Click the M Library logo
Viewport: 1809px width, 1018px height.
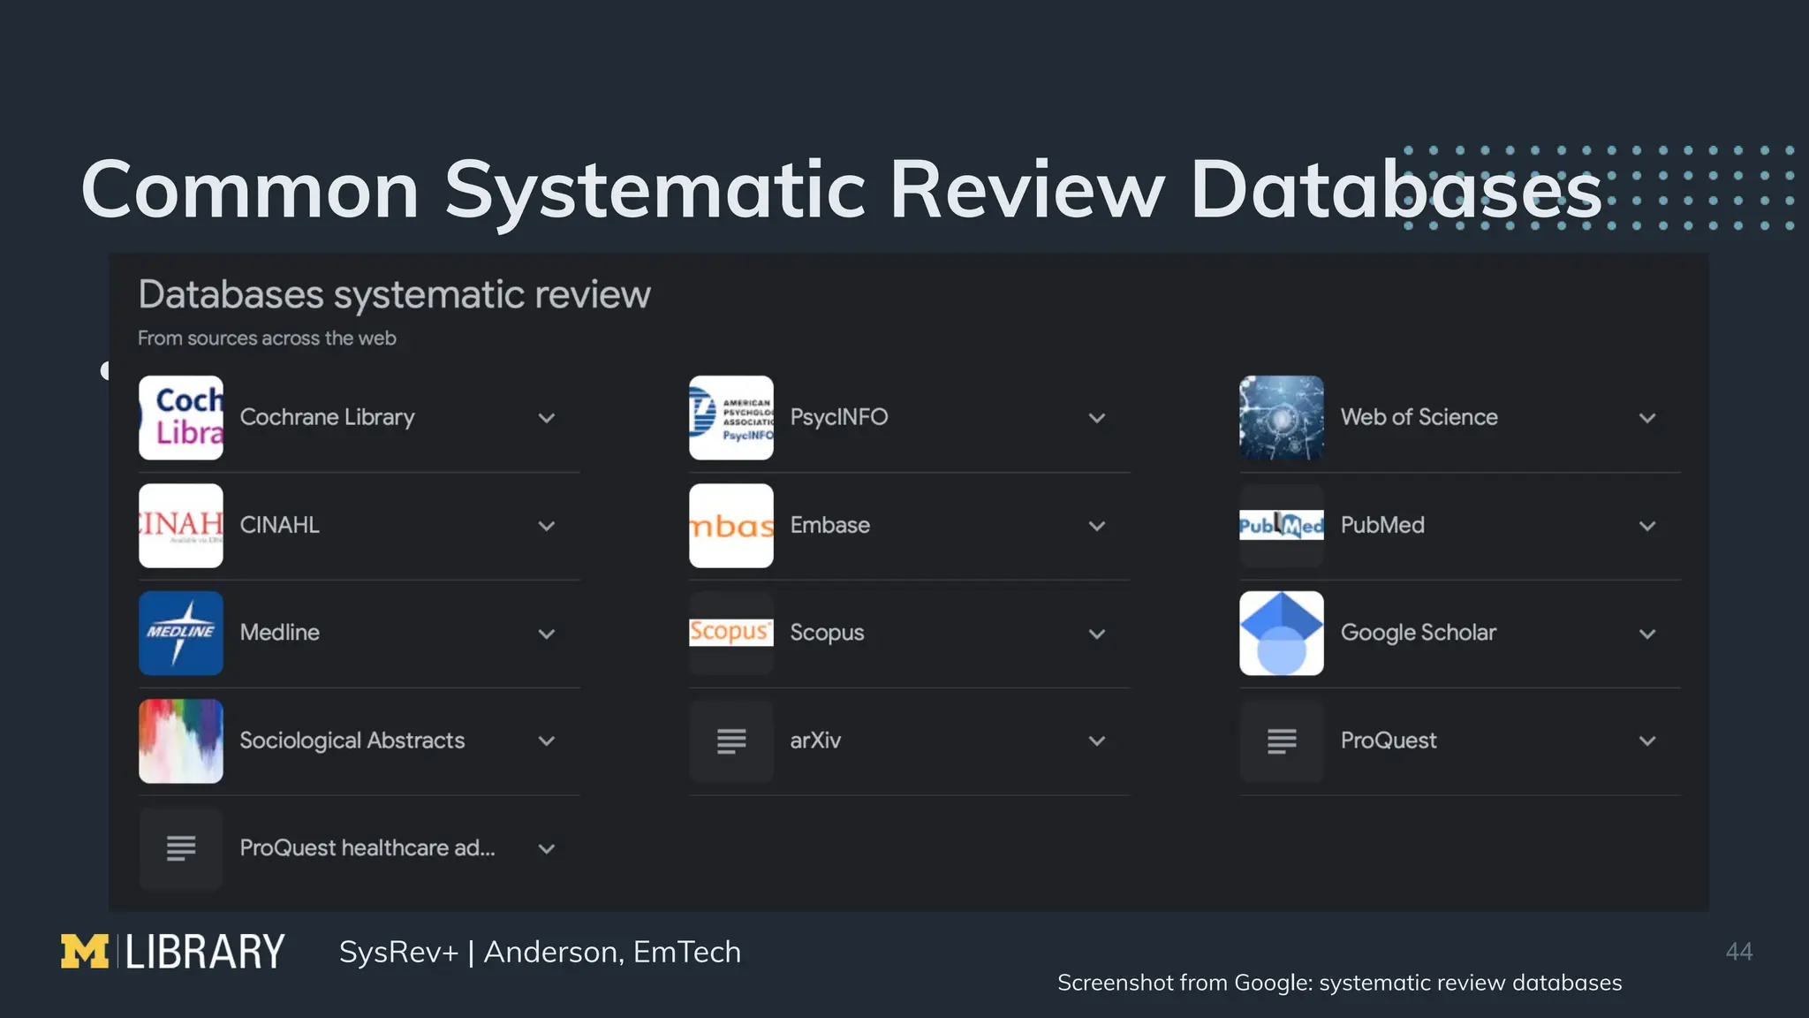173,952
